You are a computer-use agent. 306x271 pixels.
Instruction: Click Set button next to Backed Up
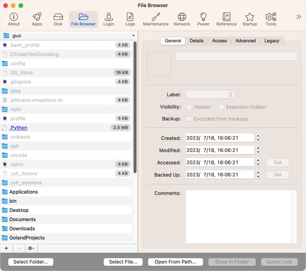(x=278, y=175)
